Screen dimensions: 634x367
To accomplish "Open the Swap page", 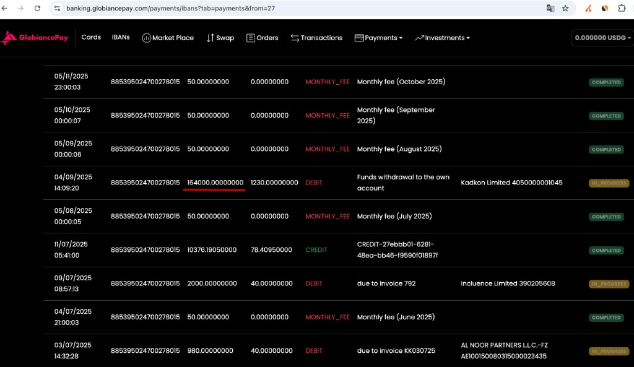I will coord(225,38).
